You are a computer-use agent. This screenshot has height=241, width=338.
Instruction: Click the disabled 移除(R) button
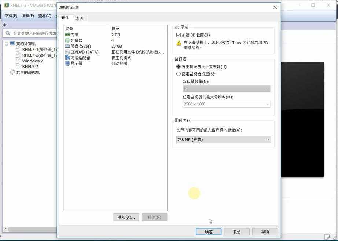click(x=154, y=217)
